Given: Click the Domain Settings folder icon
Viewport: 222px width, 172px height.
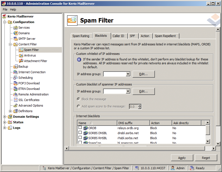Looking at the screenshot, I should 10,117.
